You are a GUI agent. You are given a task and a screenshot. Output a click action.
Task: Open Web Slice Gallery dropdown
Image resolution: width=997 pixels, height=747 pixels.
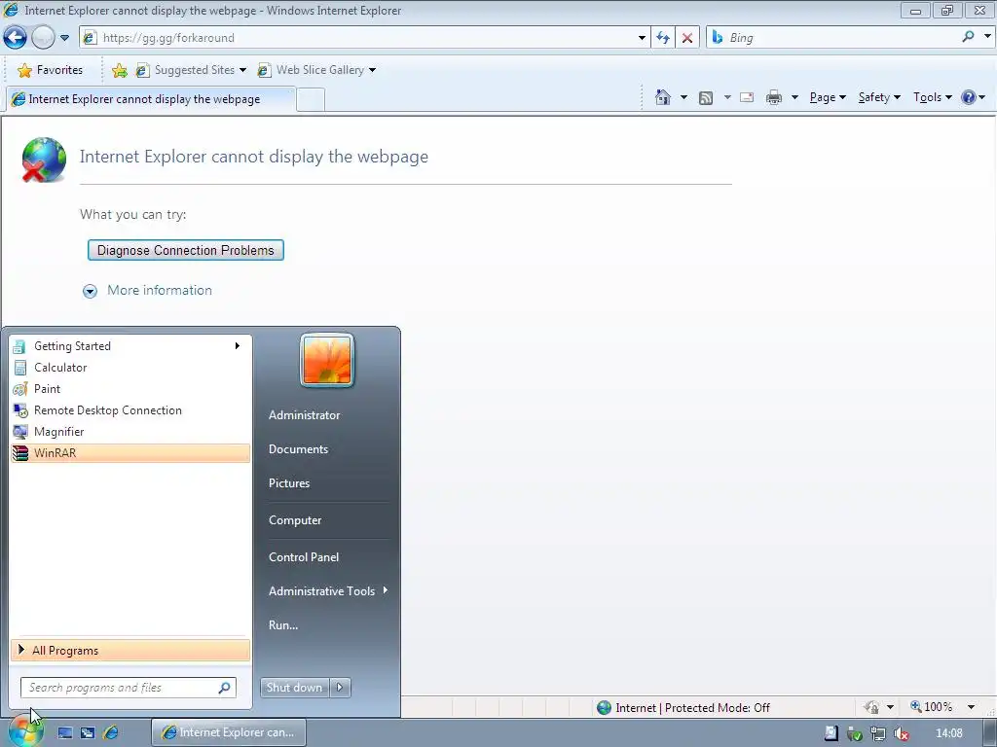tap(316, 70)
